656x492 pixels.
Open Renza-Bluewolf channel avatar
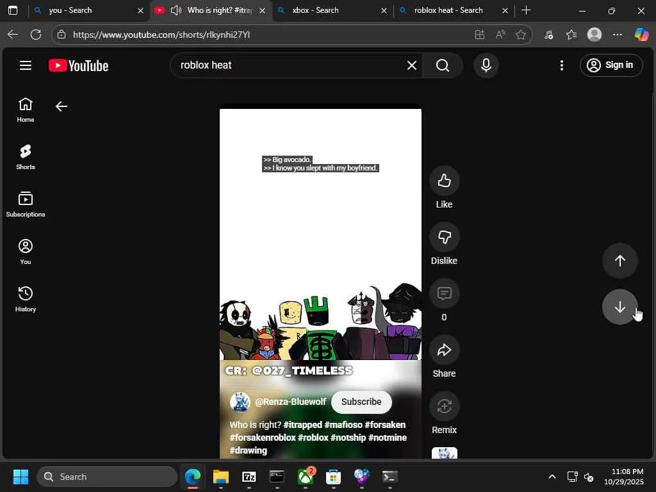point(240,402)
